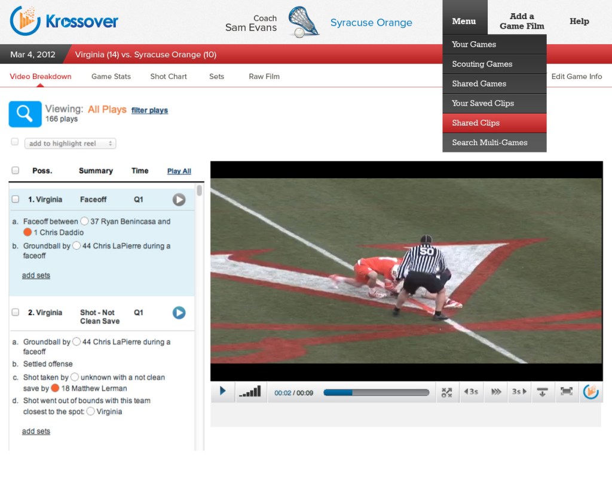612x491 pixels.
Task: Open the add to highlight reel dropdown
Action: [x=71, y=144]
